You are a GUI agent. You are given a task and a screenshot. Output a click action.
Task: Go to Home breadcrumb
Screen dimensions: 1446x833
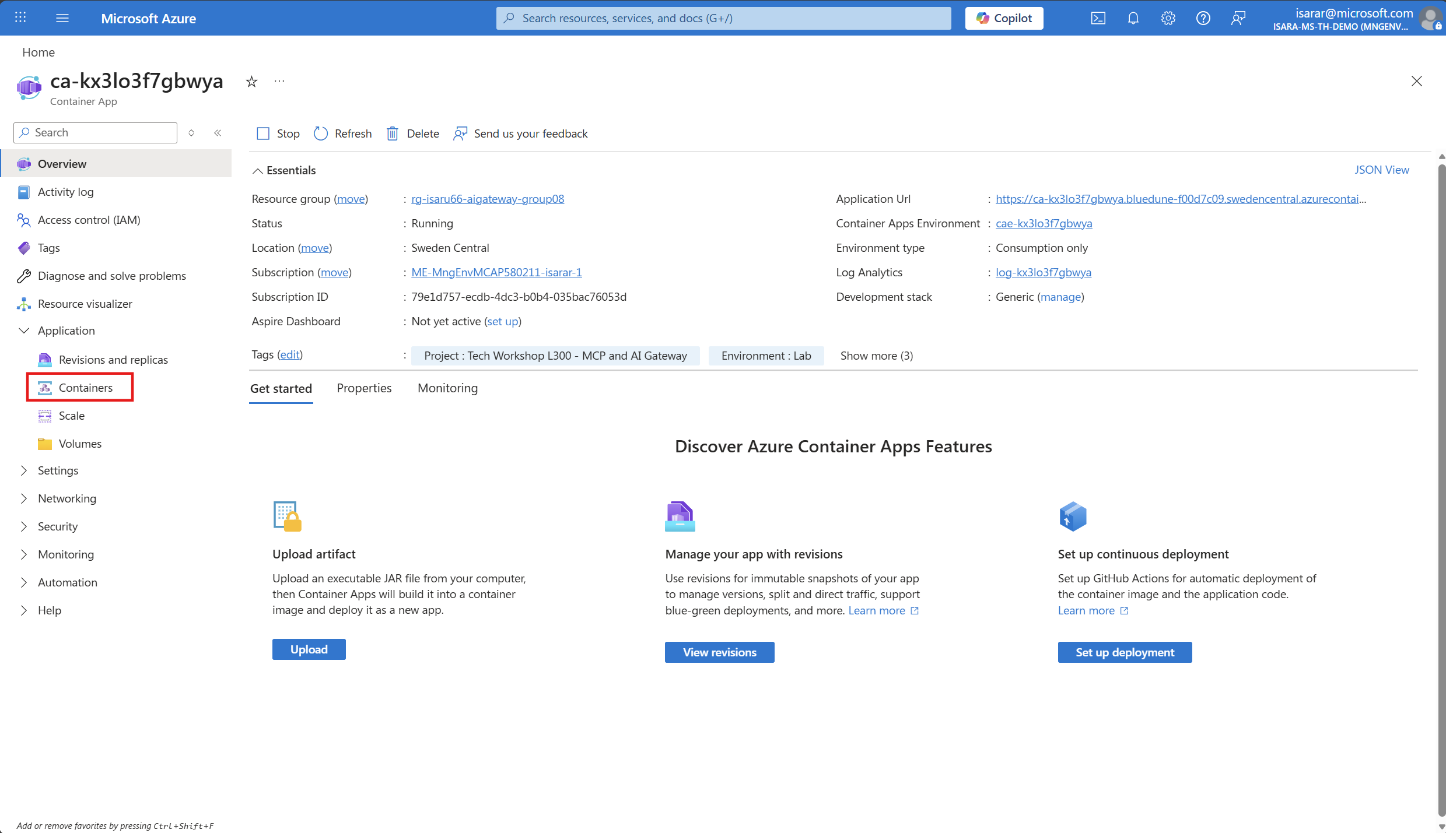click(38, 52)
